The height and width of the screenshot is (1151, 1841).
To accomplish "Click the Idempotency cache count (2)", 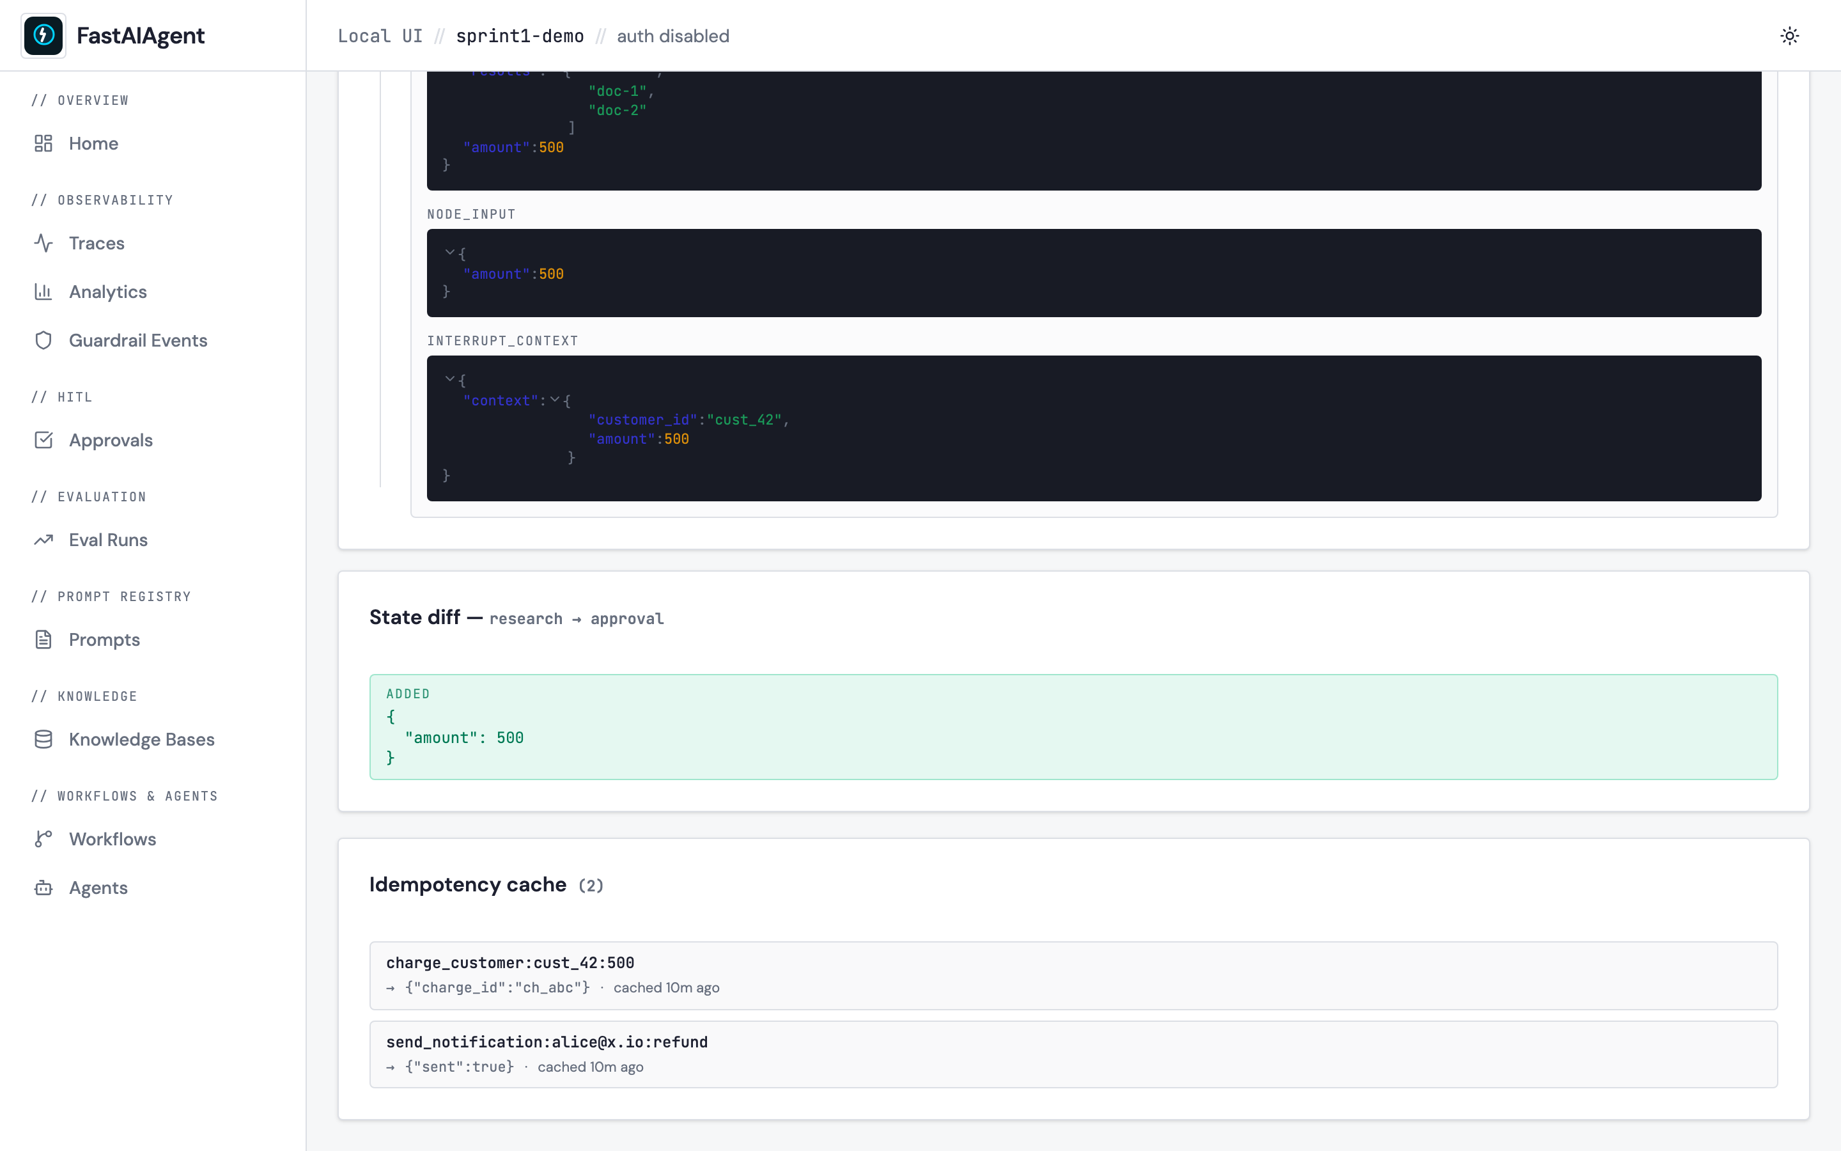I will pyautogui.click(x=591, y=886).
